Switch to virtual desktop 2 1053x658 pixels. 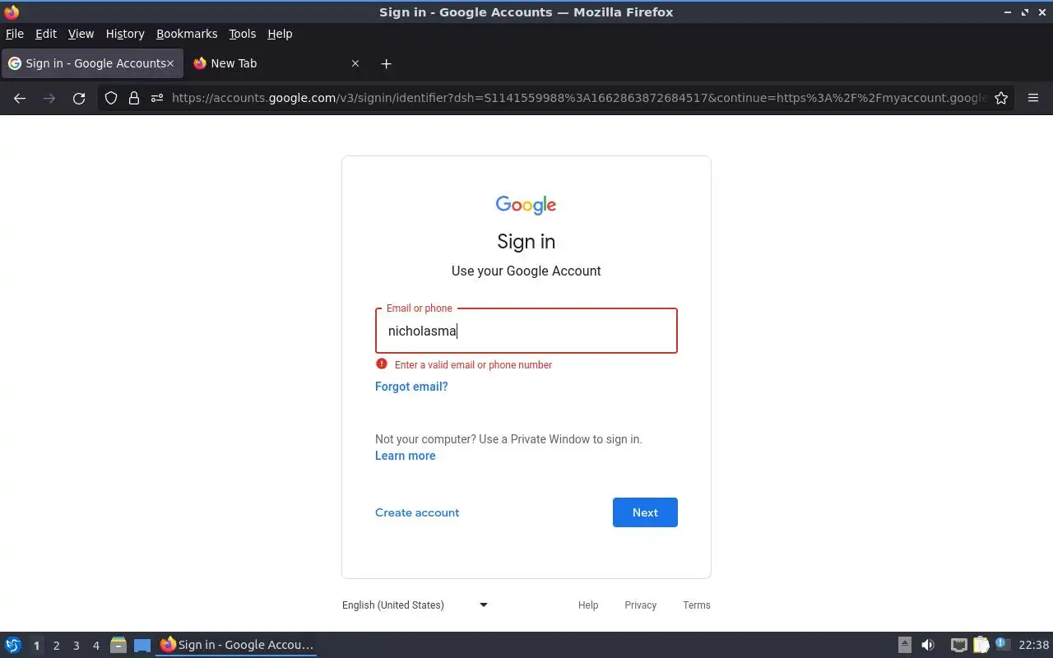[56, 646]
